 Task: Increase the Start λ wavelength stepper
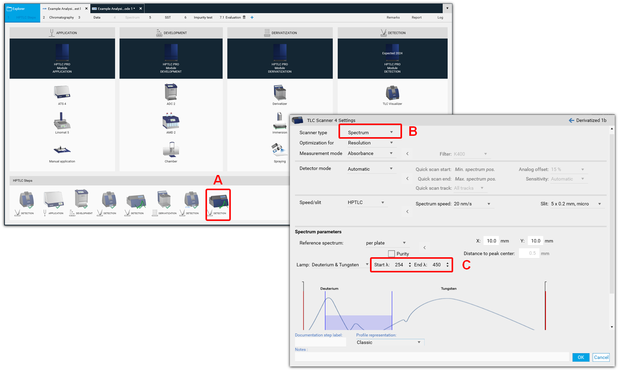(x=410, y=263)
